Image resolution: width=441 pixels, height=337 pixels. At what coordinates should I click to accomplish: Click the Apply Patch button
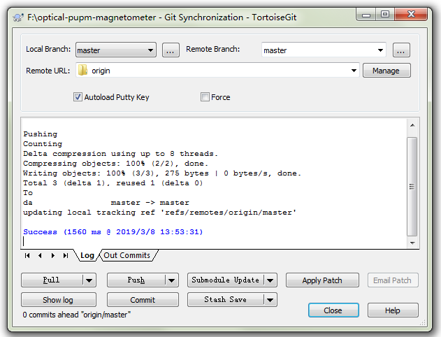[322, 280]
